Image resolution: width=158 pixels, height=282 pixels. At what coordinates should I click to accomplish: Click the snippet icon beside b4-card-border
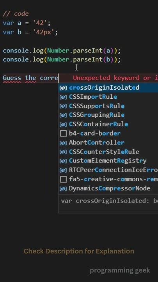[63, 134]
